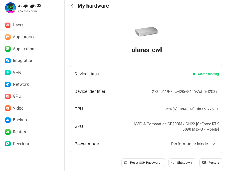The height and width of the screenshot is (171, 225).
Task: Click the GPU sidebar icon
Action: tap(8, 96)
